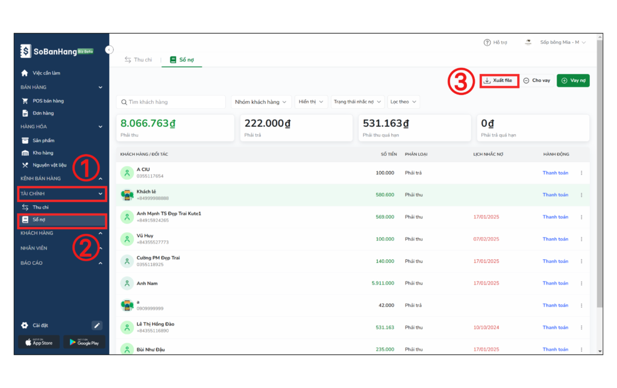This screenshot has height=388, width=617.
Task: Click the pencil edit icon beside Cài đặt
Action: click(x=97, y=325)
